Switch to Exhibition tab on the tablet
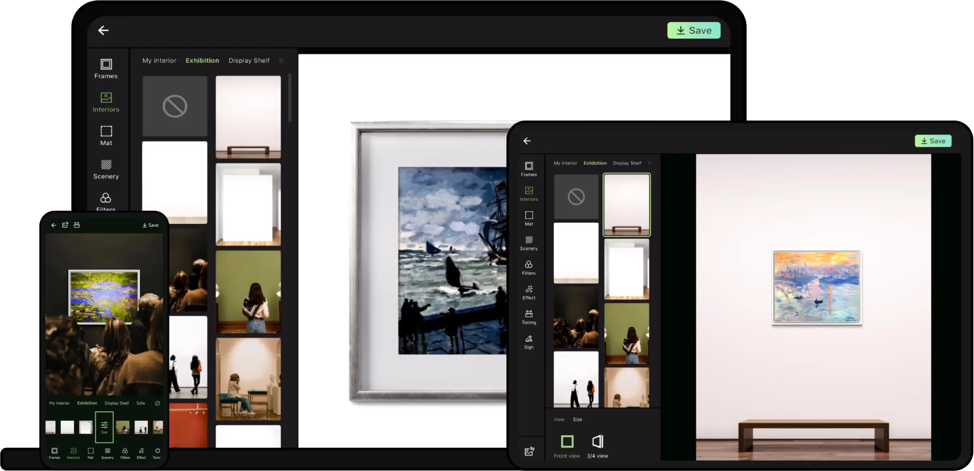The height and width of the screenshot is (471, 974). (595, 163)
